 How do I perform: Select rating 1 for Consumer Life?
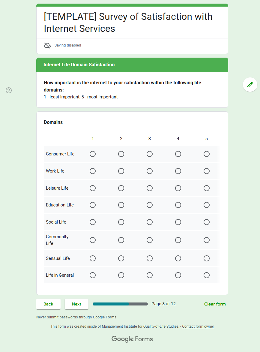point(93,154)
